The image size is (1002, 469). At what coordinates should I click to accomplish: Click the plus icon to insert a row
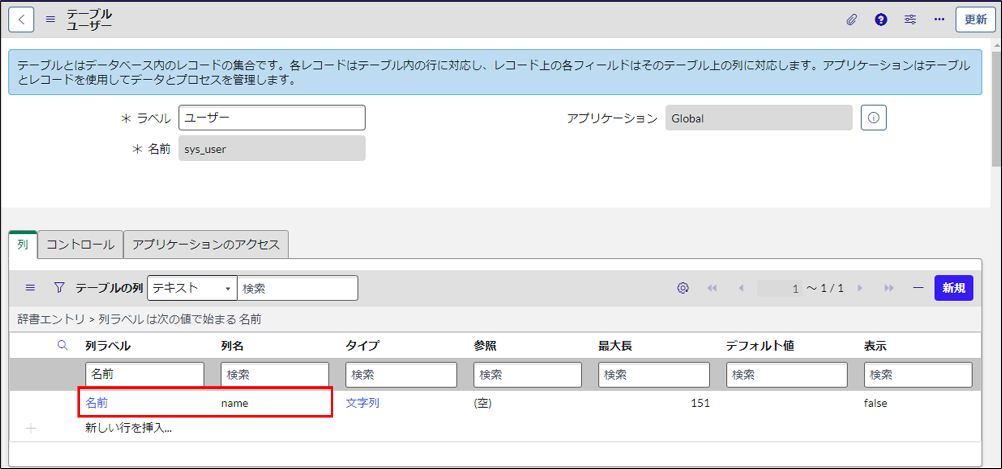click(31, 428)
